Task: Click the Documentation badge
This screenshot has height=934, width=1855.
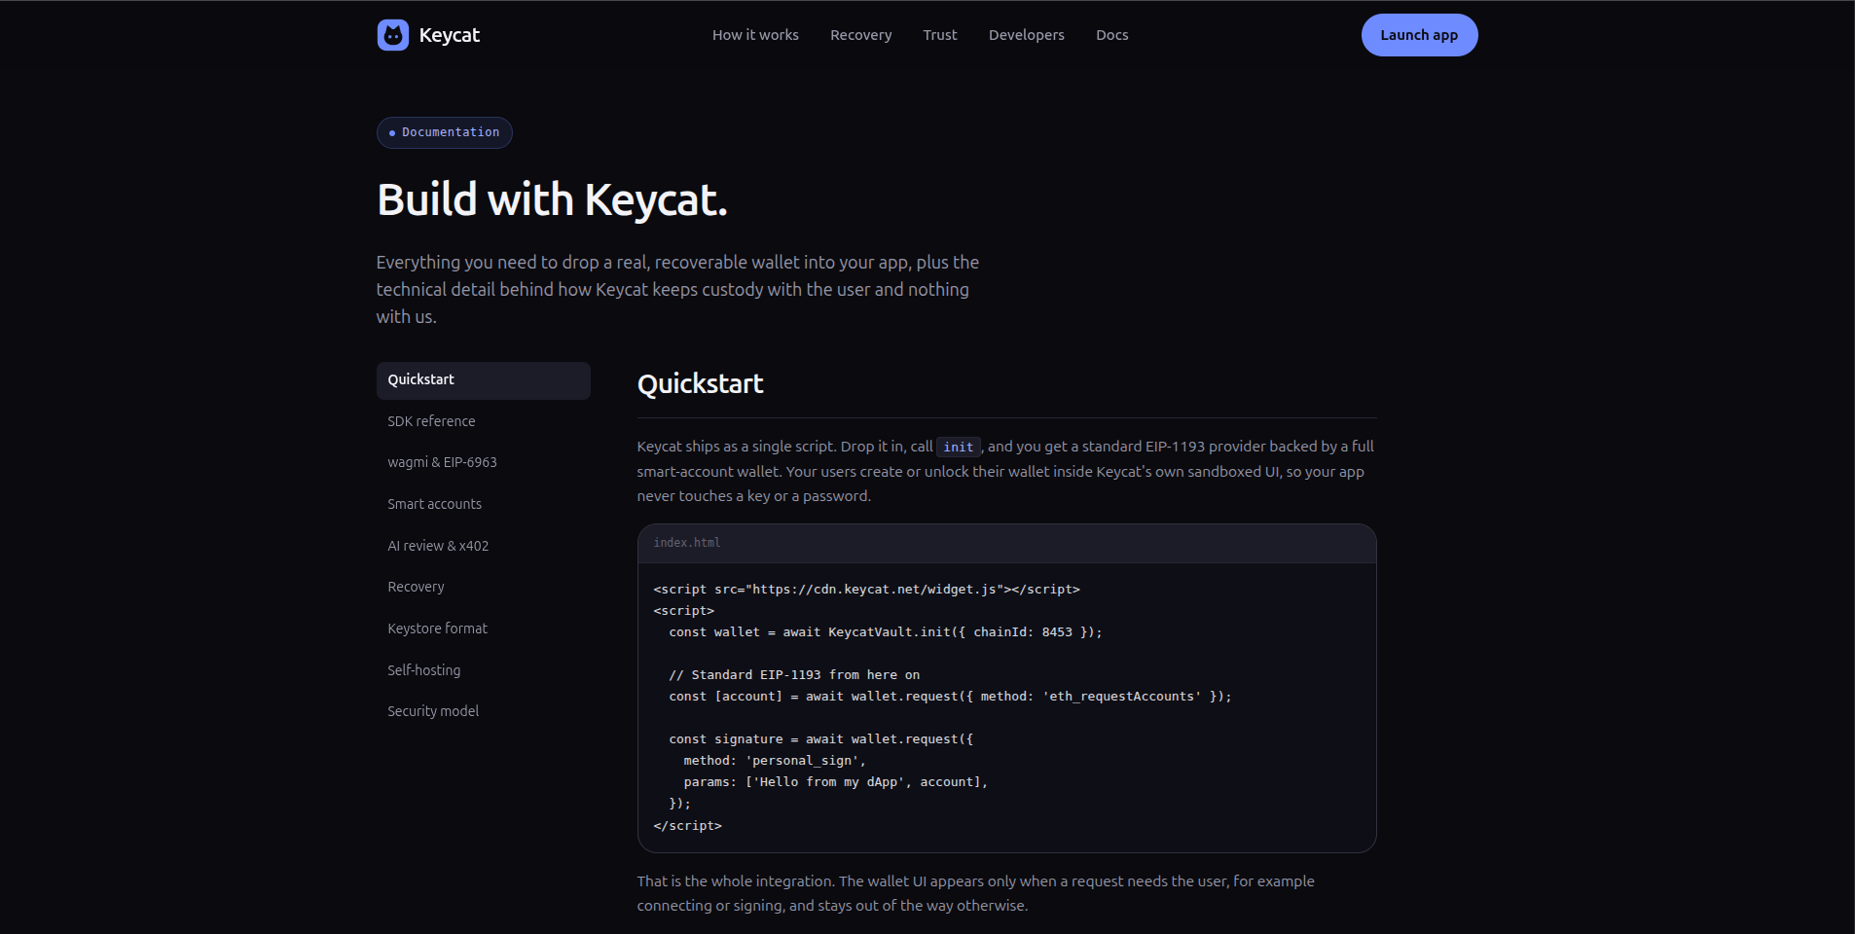Action: (x=445, y=132)
